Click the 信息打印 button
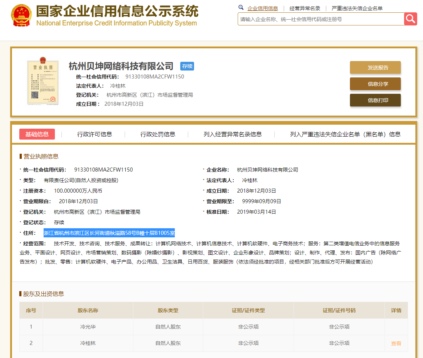The image size is (423, 358). (375, 100)
